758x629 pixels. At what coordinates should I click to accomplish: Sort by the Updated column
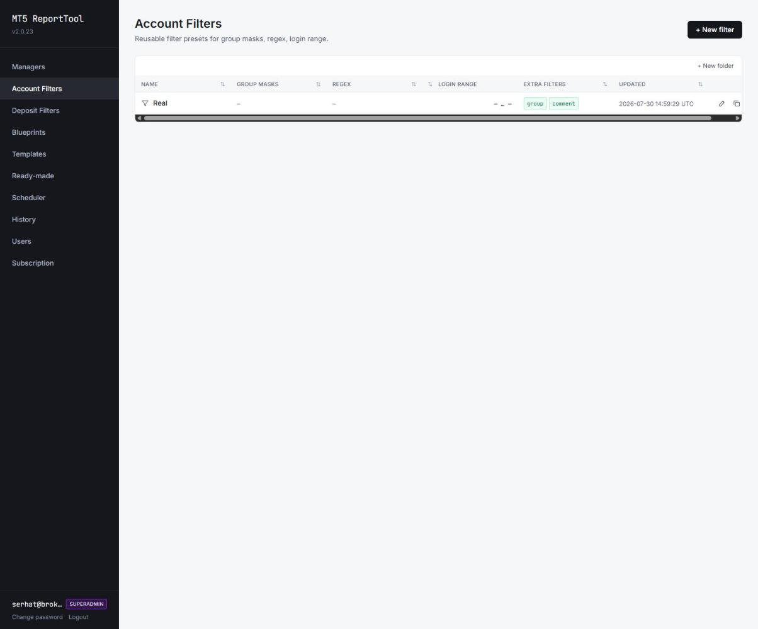[700, 84]
